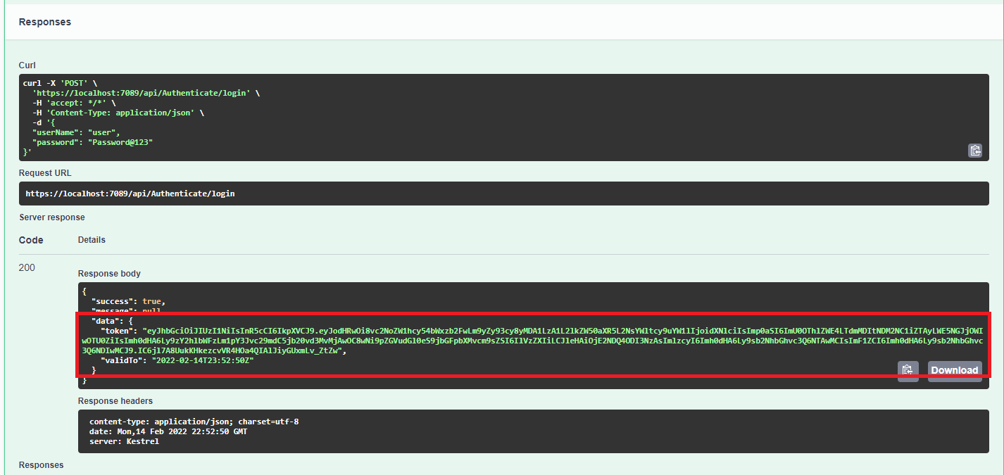Click the "success": true line
The width and height of the screenshot is (1004, 475).
129,301
